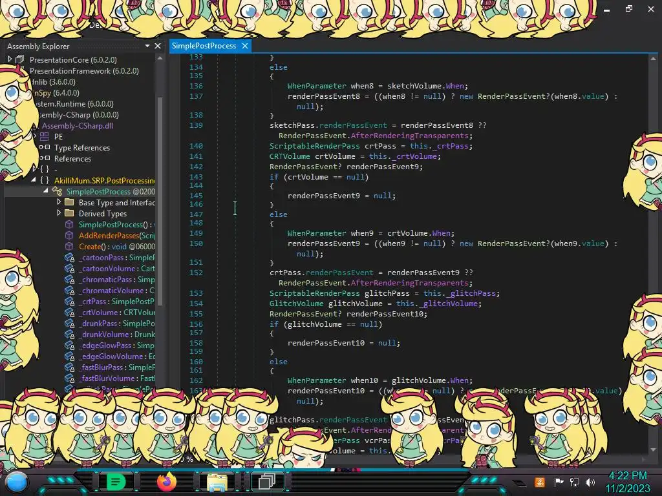Image resolution: width=662 pixels, height=496 pixels.
Task: Click the SimplePostProcess() constructor method icon
Action: [69, 224]
